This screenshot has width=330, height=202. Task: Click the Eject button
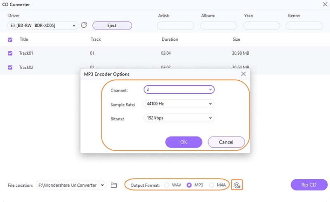pyautogui.click(x=112, y=26)
